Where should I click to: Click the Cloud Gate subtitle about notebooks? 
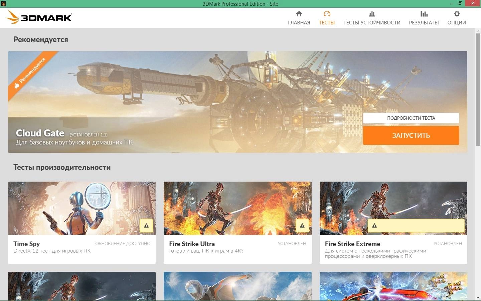[74, 142]
